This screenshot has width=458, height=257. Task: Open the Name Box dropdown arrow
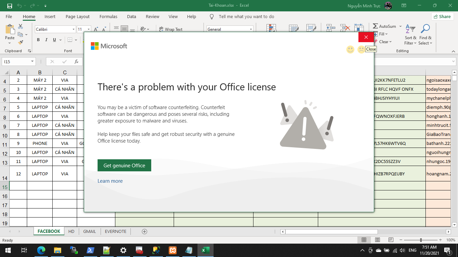coord(32,62)
